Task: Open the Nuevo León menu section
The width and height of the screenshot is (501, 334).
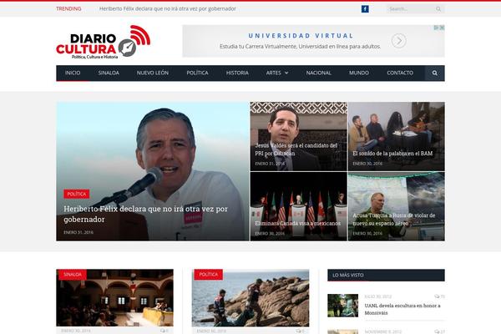Action: coord(153,73)
